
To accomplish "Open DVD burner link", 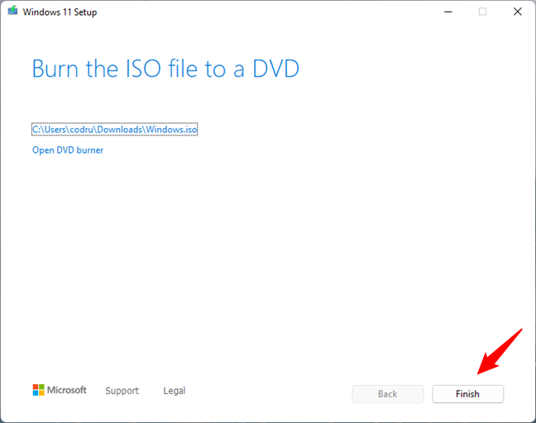I will [68, 150].
